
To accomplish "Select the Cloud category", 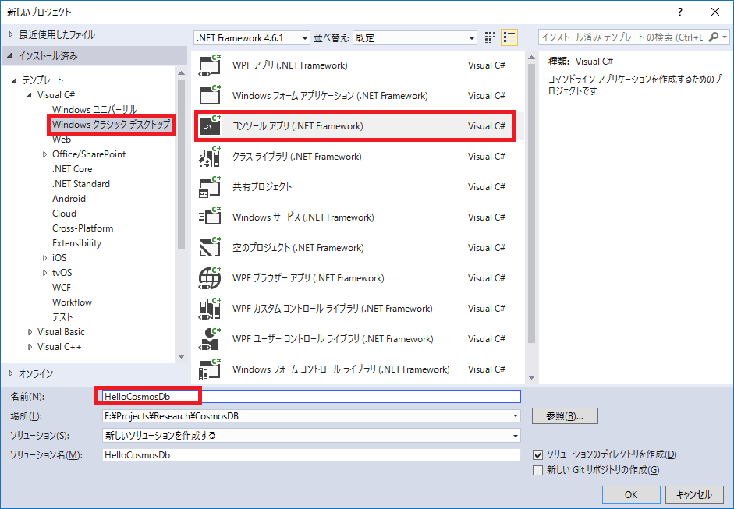I will point(64,214).
